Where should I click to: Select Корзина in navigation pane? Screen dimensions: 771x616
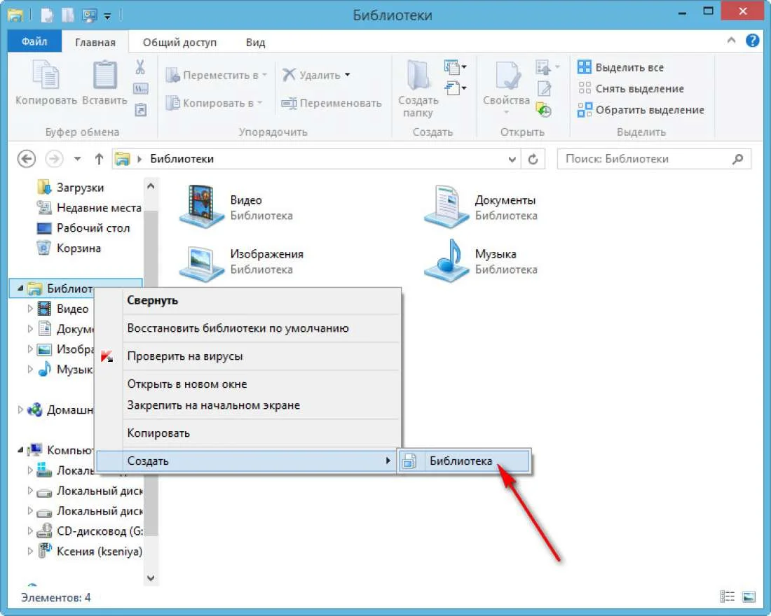click(x=69, y=248)
